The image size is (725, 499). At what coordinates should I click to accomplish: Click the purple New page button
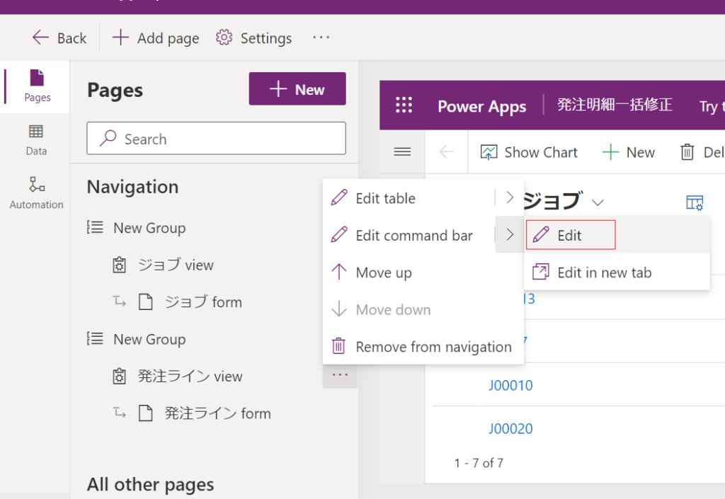[297, 89]
